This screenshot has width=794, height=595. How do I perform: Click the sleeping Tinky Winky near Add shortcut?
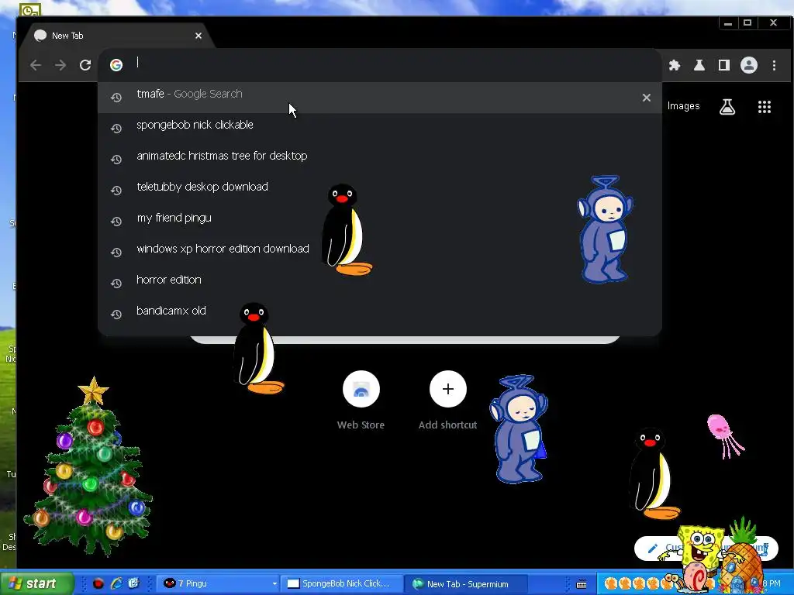click(519, 429)
